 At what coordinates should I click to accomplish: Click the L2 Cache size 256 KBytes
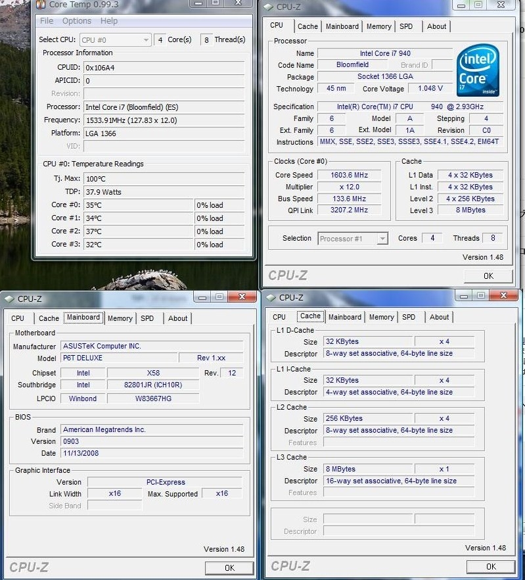(368, 418)
